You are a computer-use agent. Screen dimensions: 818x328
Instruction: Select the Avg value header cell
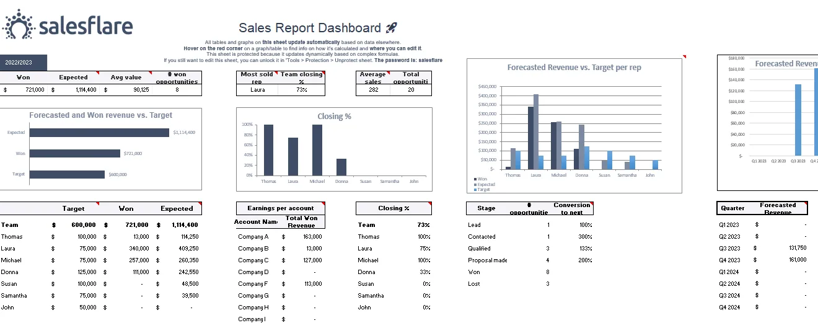pyautogui.click(x=126, y=78)
